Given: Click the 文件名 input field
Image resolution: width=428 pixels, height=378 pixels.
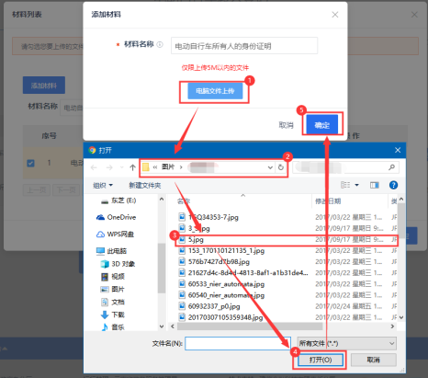Looking at the screenshot, I should point(237,343).
